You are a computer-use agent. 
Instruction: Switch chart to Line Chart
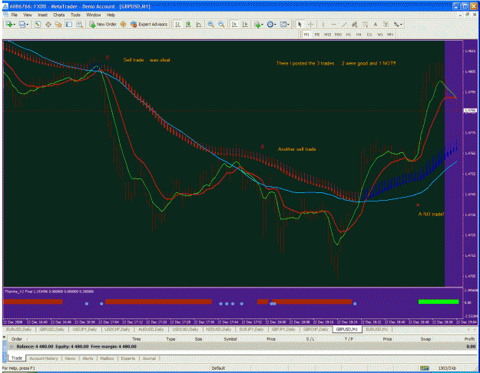coord(199,25)
